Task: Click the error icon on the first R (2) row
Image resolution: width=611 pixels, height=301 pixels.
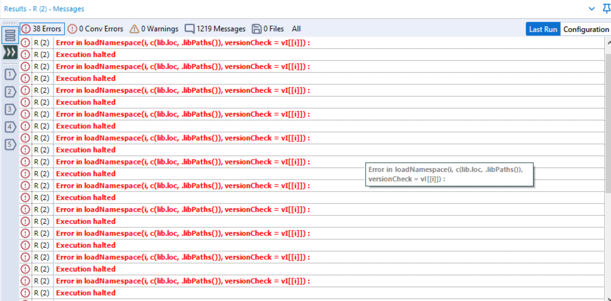Action: [25, 42]
